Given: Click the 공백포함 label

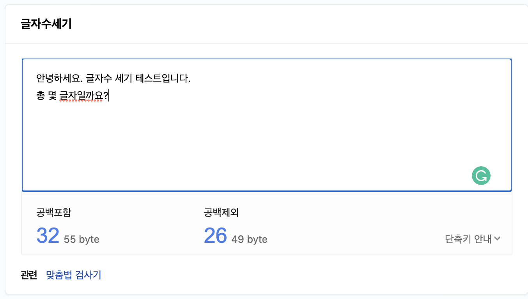Looking at the screenshot, I should (x=54, y=213).
